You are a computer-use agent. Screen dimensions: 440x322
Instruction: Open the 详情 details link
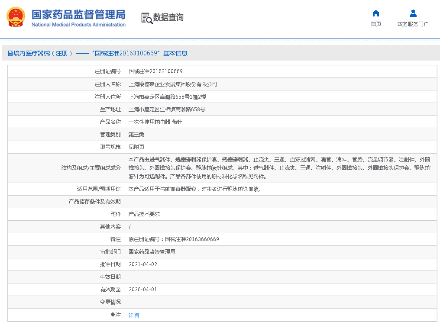[134, 316]
